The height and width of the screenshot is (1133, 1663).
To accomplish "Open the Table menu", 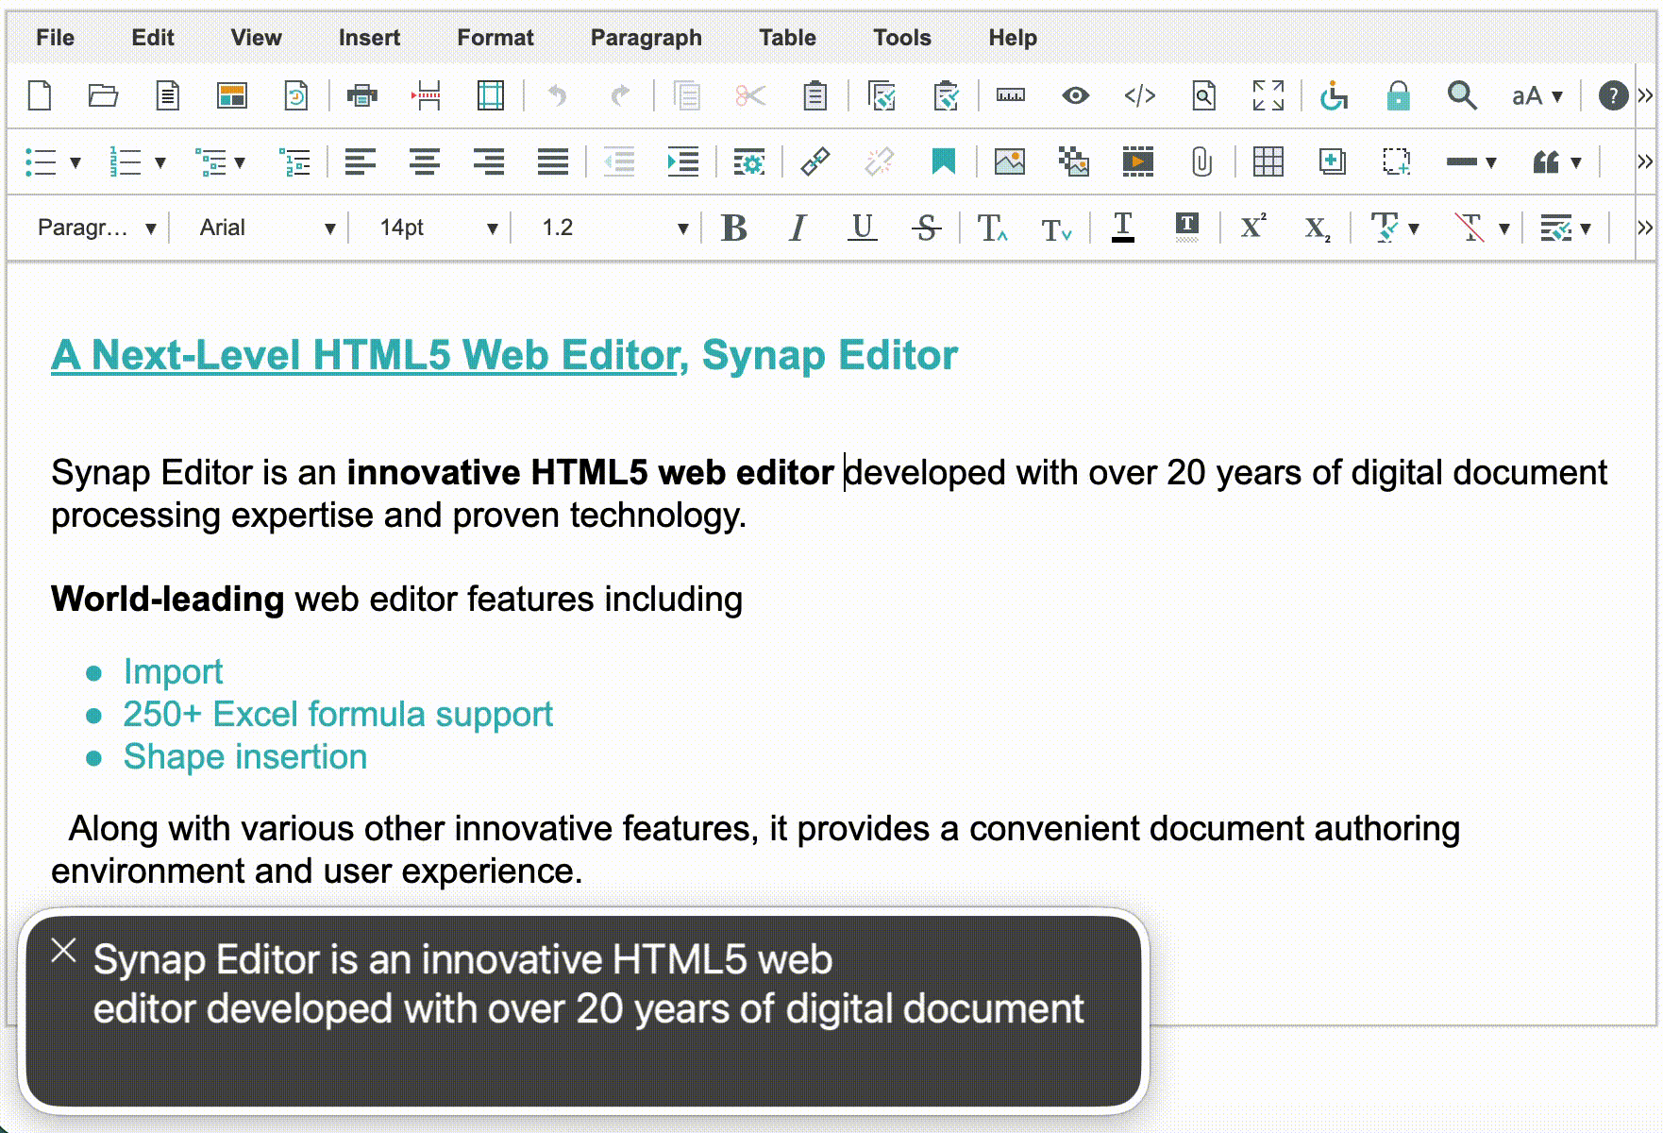I will tap(787, 38).
